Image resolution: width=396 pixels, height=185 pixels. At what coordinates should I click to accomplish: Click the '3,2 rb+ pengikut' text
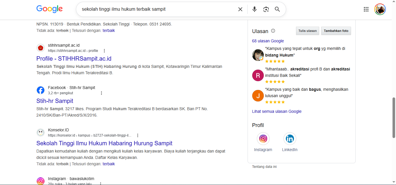(x=61, y=93)
